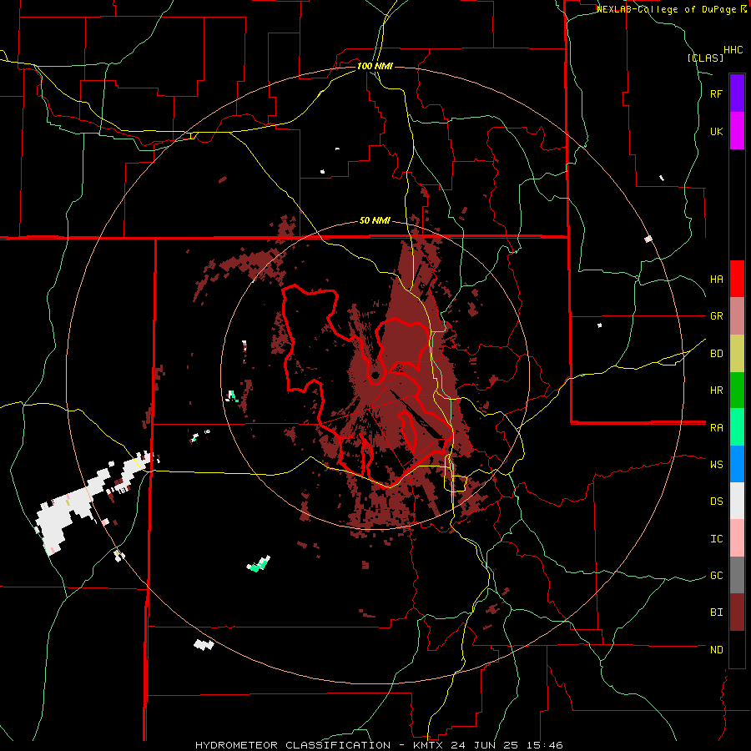Click the RF purple legend swatch
The height and width of the screenshot is (751, 751).
pos(737,93)
